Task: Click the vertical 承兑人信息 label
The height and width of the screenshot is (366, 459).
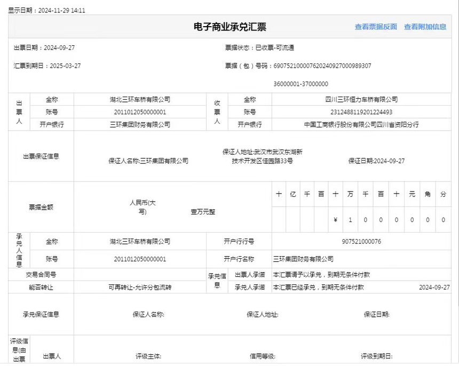Action: pyautogui.click(x=19, y=250)
